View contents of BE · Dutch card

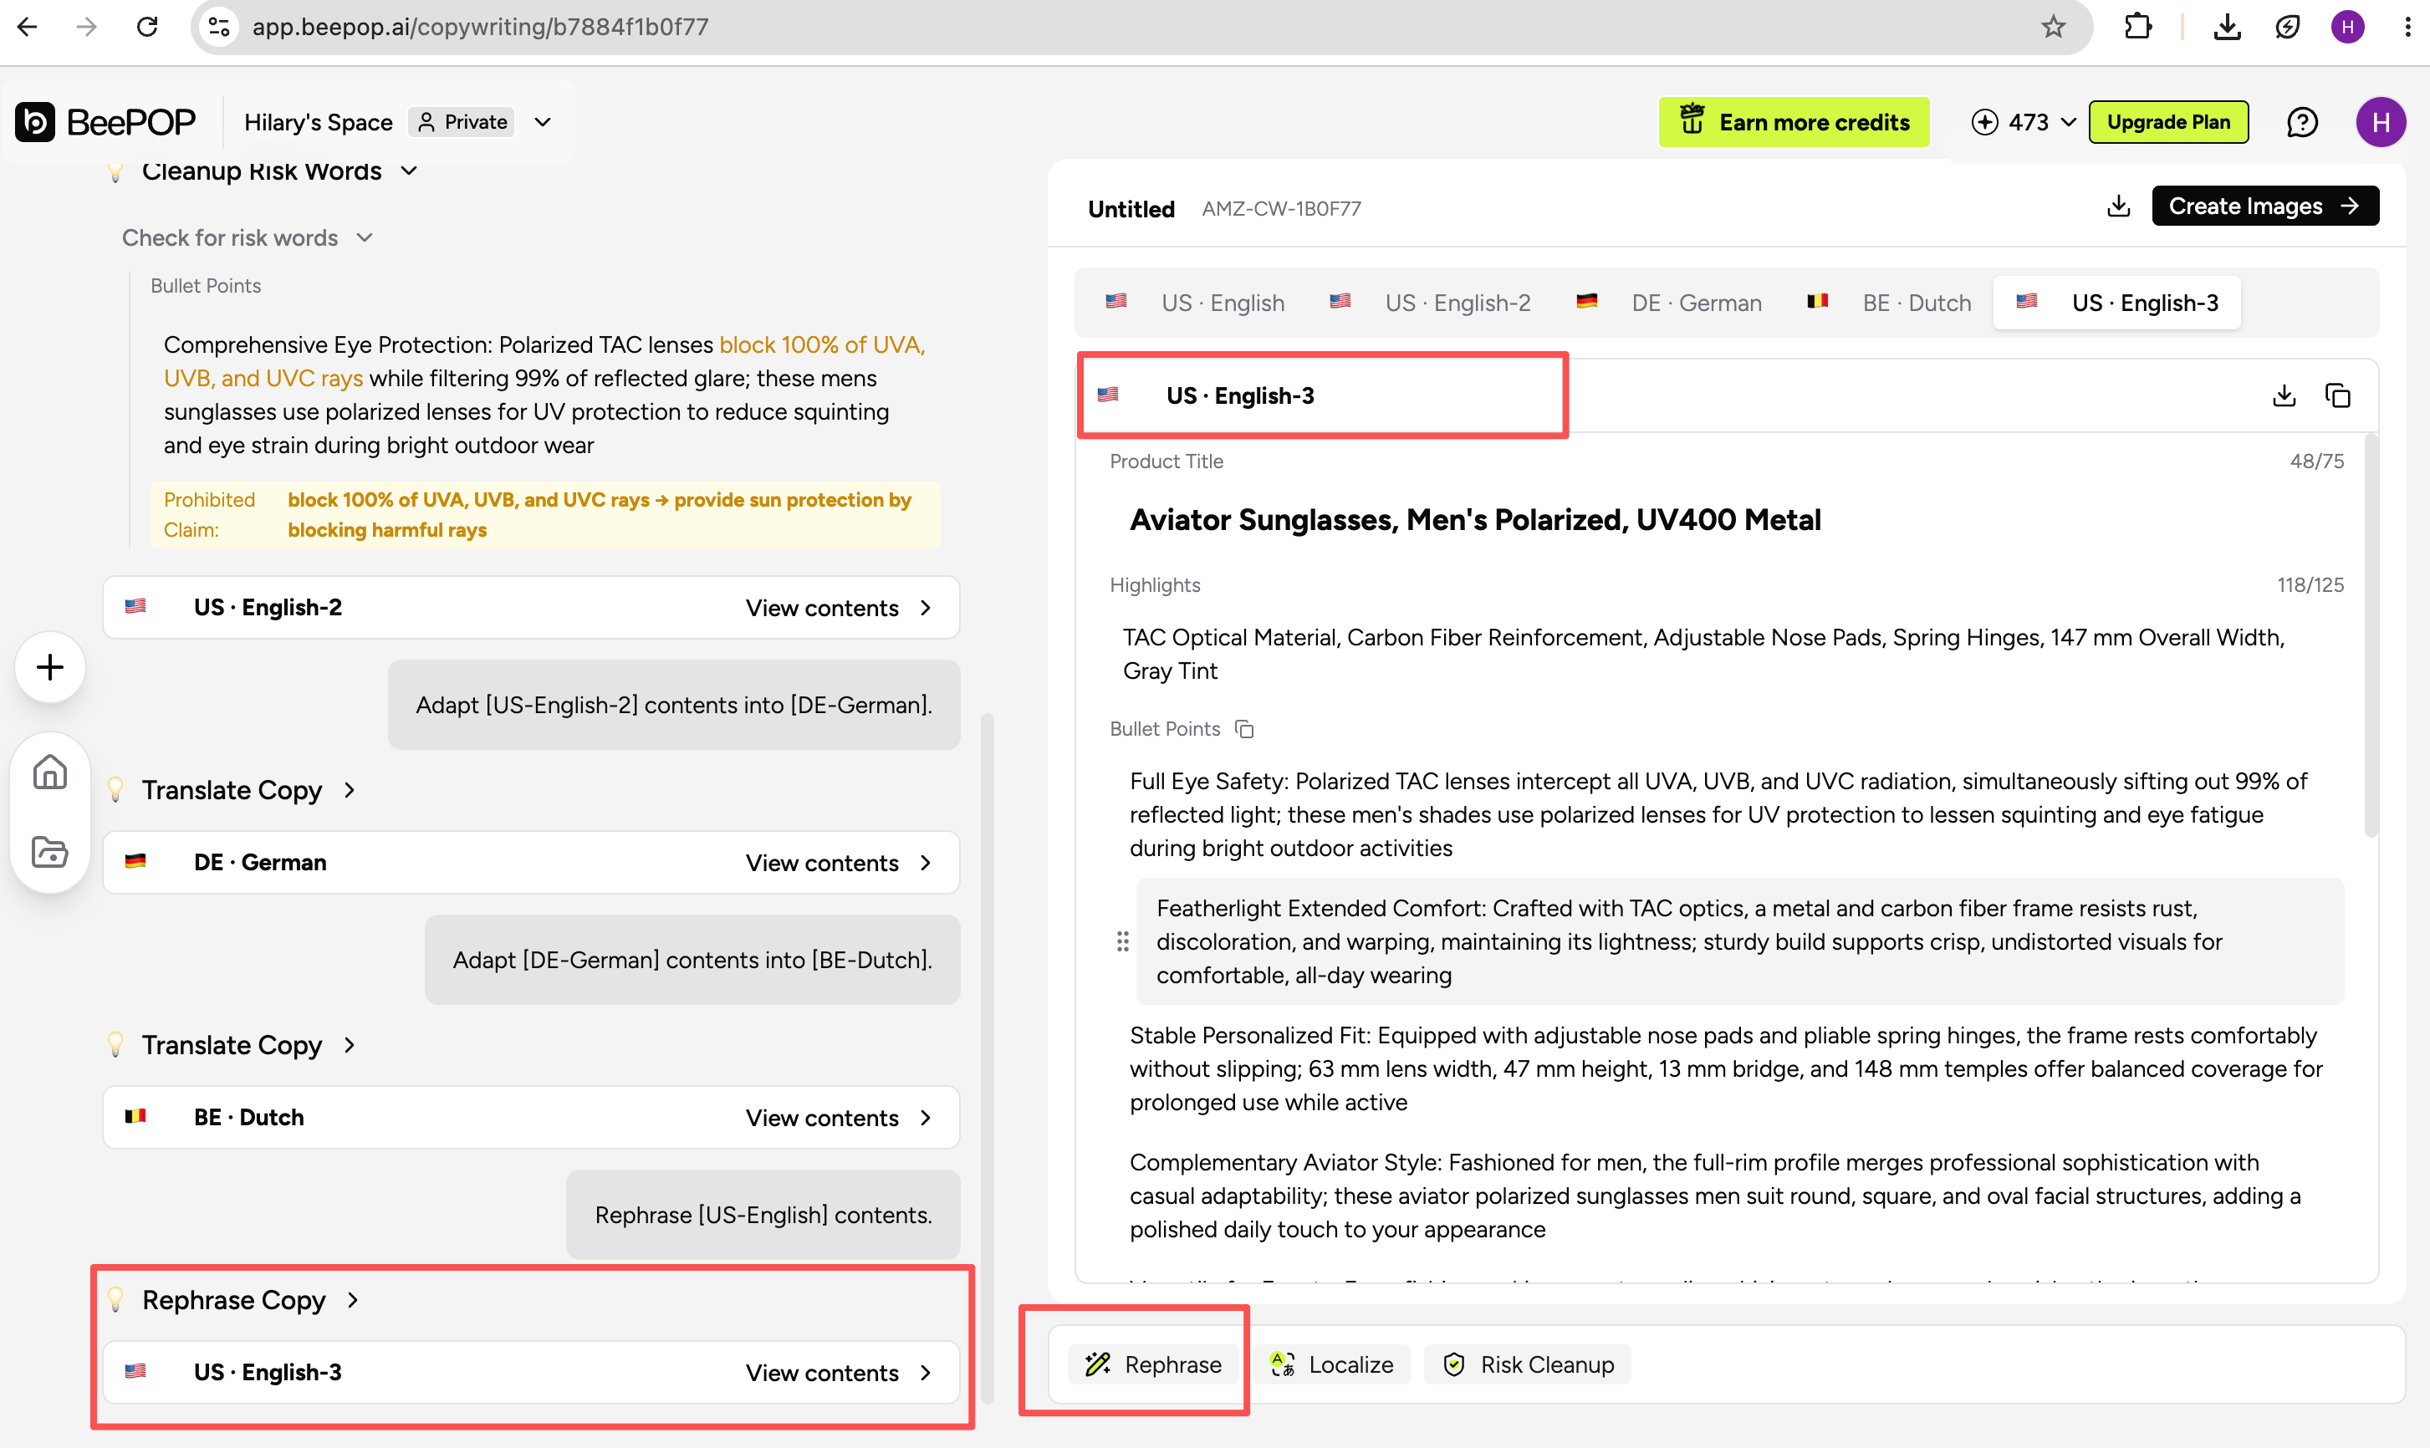point(839,1117)
